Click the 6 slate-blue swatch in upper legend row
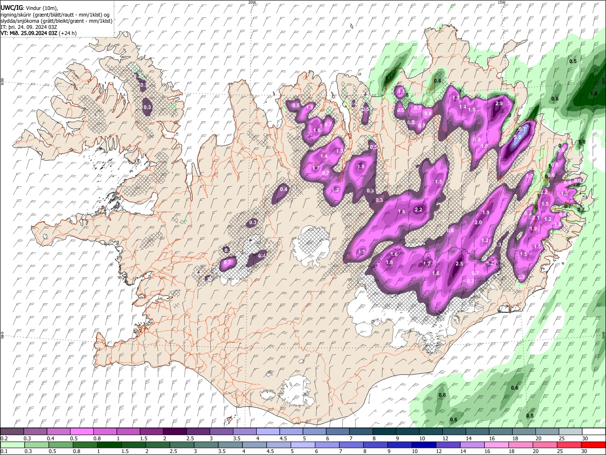The width and height of the screenshot is (606, 455). [338, 432]
